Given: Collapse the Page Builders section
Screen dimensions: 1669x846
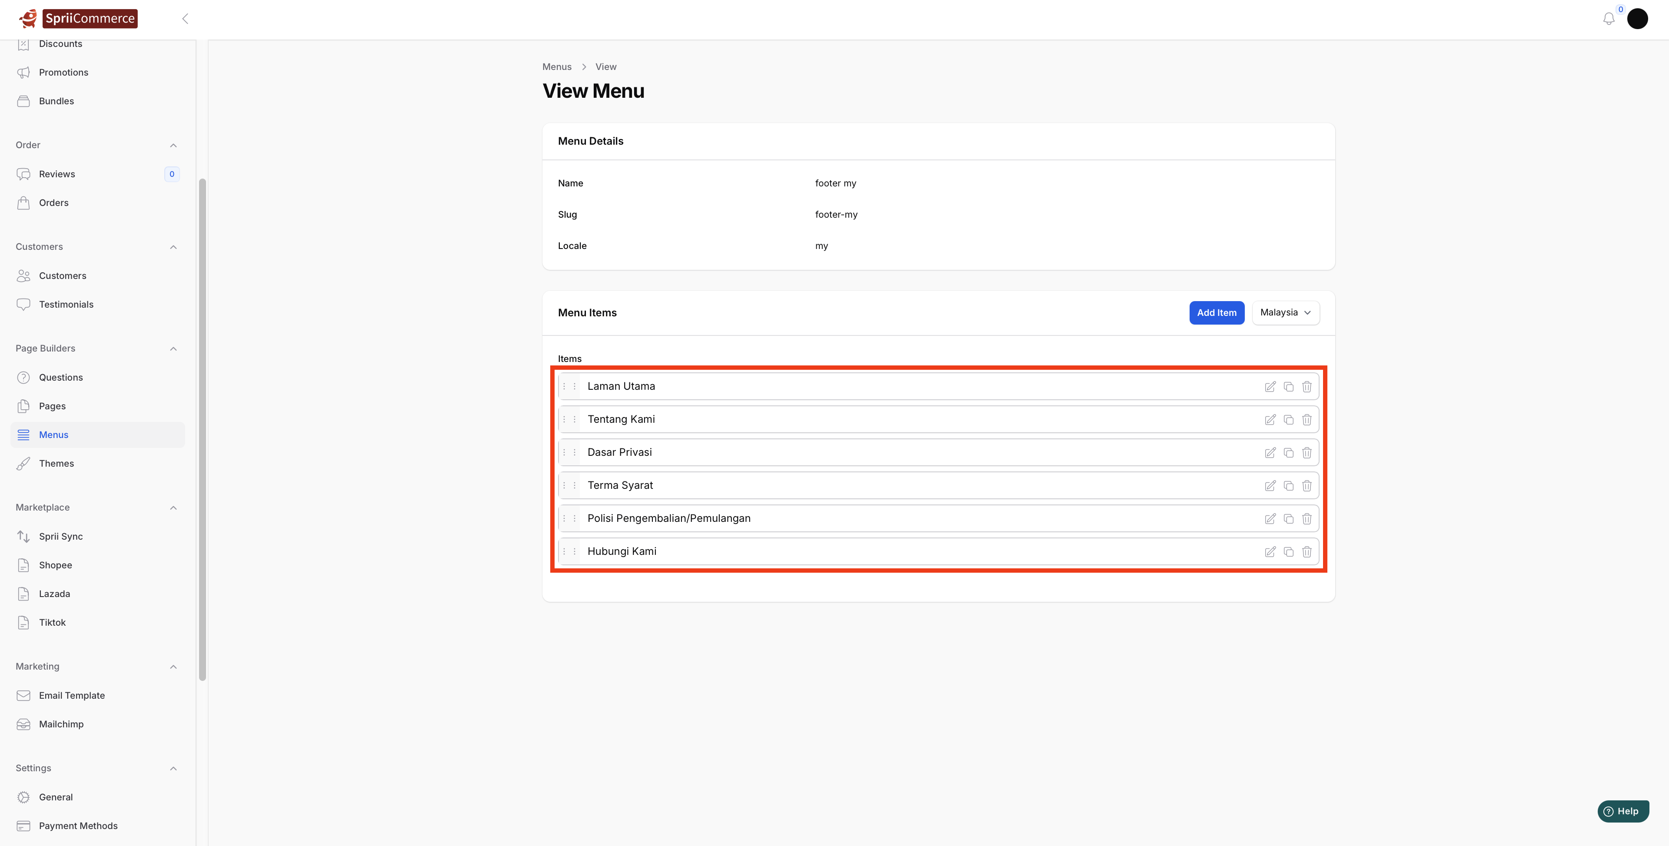Looking at the screenshot, I should 173,348.
